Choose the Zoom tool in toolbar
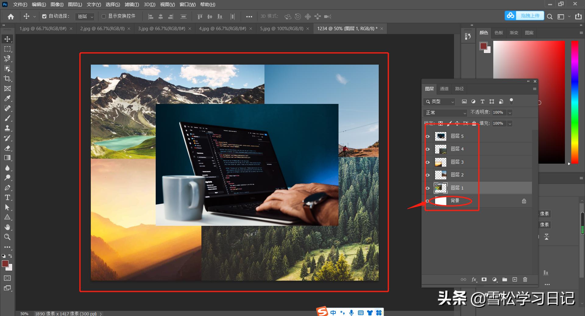 point(7,237)
